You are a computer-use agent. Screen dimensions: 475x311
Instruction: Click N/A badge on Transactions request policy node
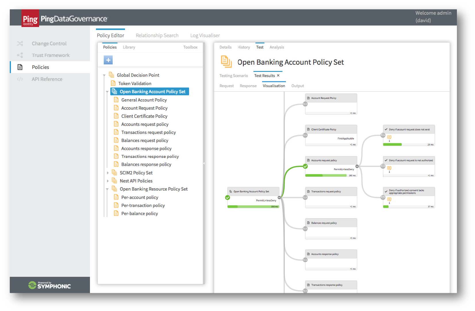(305, 197)
